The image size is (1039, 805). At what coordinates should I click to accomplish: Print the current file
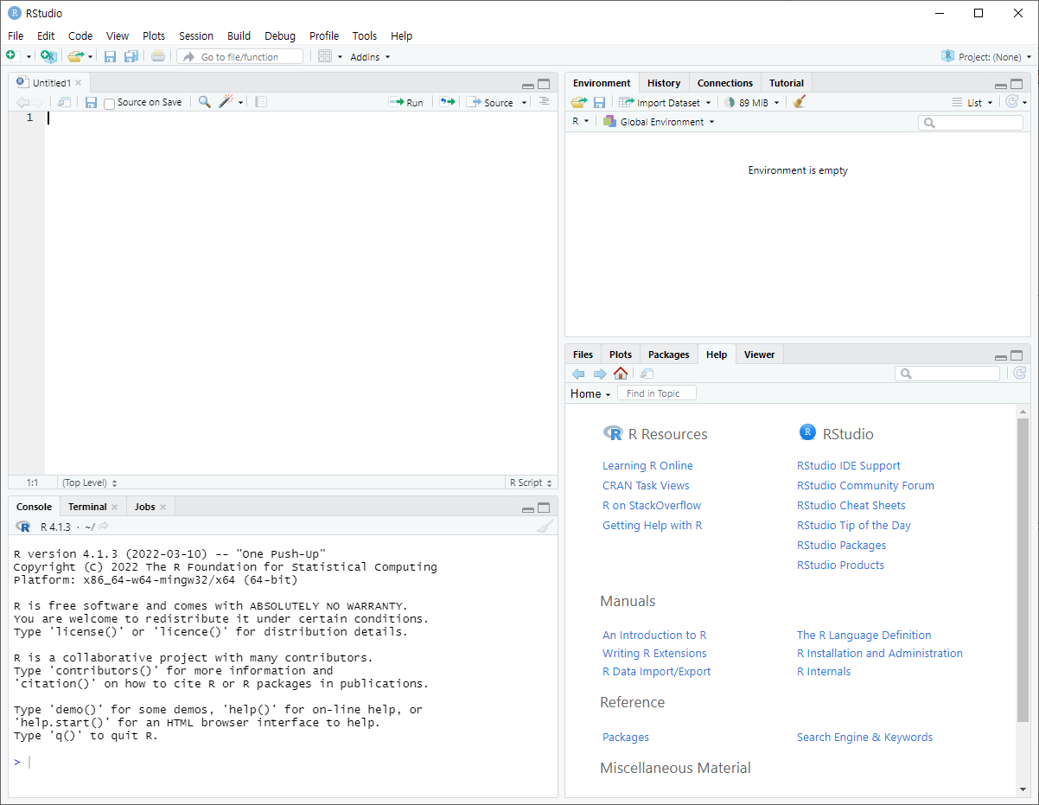tap(157, 56)
